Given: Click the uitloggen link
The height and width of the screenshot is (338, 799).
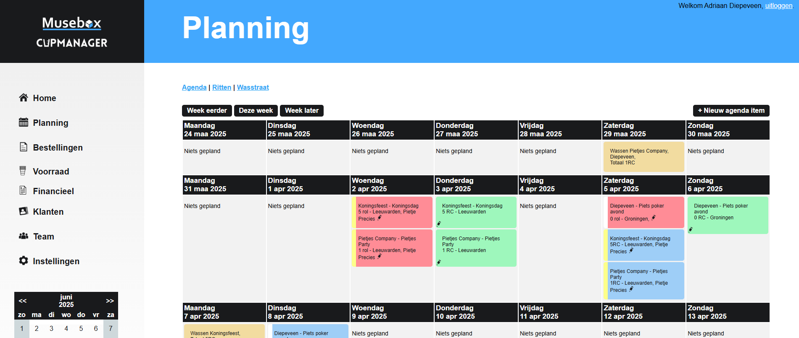Looking at the screenshot, I should (x=778, y=6).
